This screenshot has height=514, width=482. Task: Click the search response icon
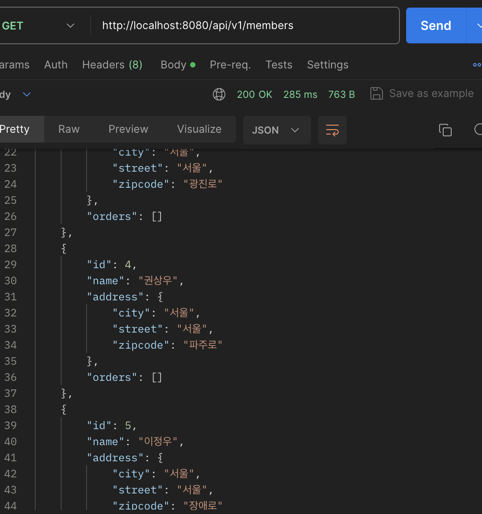pos(478,130)
